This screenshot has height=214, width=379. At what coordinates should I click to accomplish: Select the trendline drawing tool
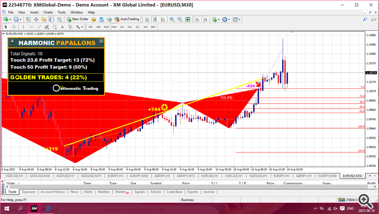[39, 27]
